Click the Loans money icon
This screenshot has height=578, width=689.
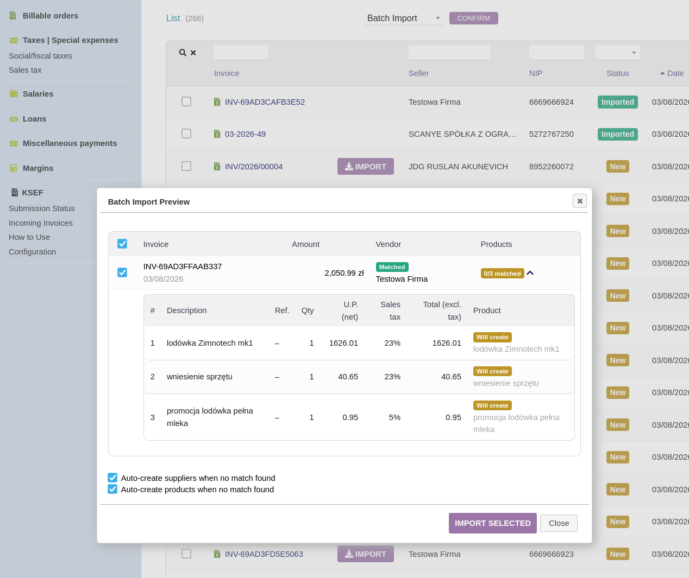14,119
